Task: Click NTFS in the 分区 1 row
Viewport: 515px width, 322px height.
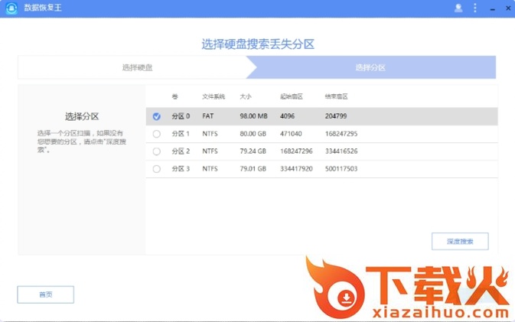Action: pos(210,134)
